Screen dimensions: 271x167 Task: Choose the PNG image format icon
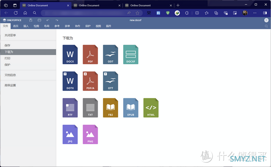(x=90, y=134)
